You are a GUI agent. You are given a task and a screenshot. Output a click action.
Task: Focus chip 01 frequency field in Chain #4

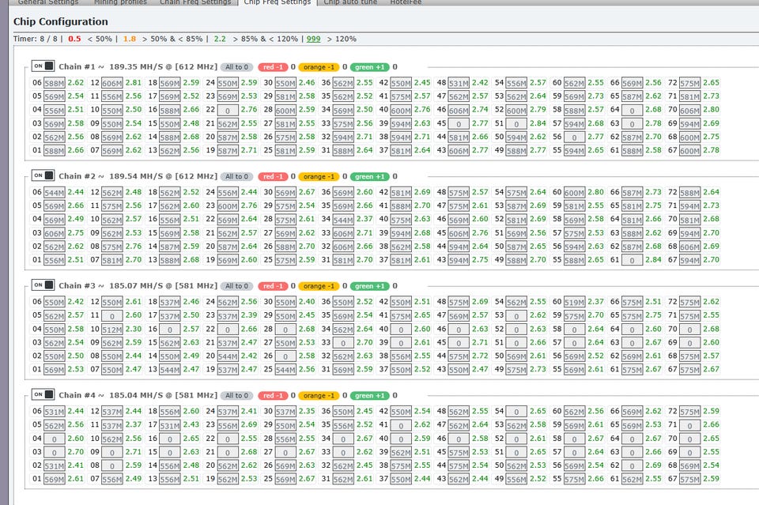click(x=54, y=478)
